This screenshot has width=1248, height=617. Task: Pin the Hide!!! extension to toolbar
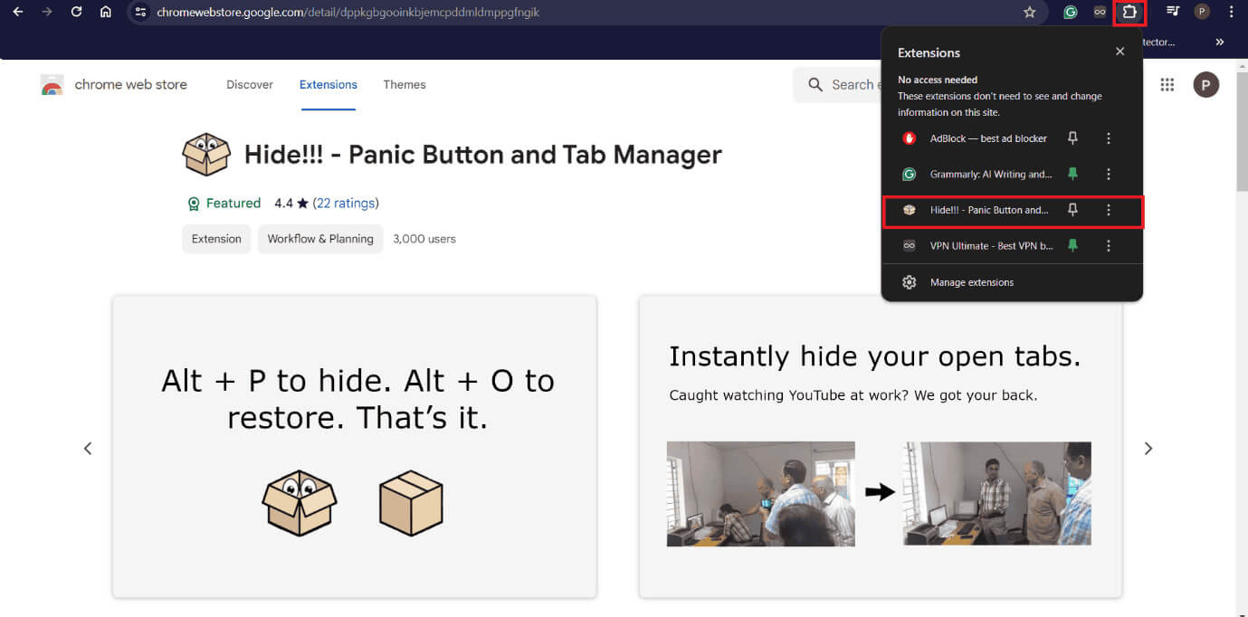(1072, 210)
